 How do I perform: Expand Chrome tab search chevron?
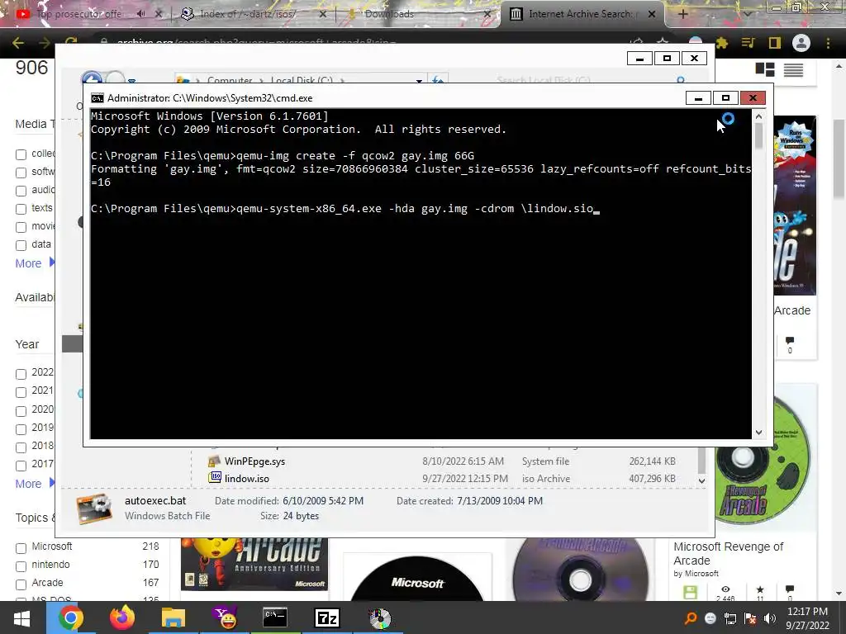point(747,14)
